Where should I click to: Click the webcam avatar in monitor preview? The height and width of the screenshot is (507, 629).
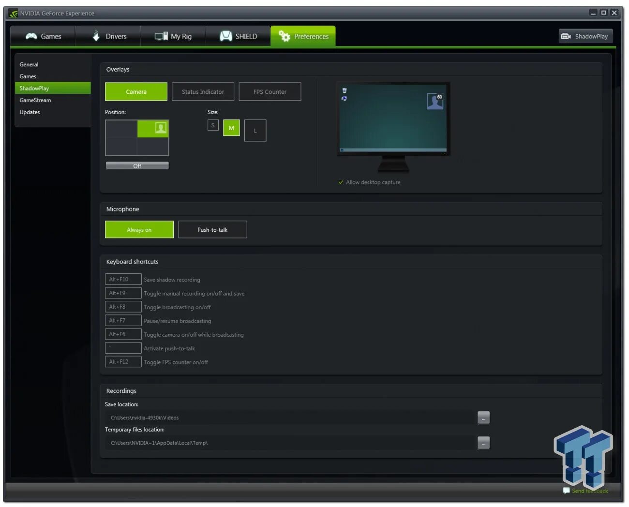435,101
